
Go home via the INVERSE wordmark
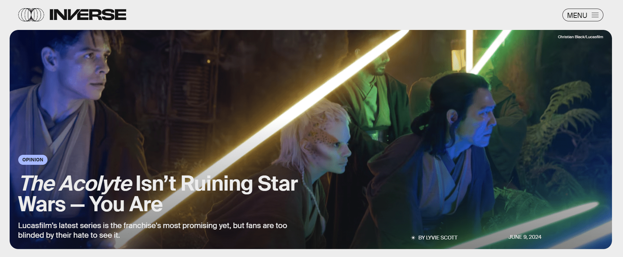coord(88,15)
